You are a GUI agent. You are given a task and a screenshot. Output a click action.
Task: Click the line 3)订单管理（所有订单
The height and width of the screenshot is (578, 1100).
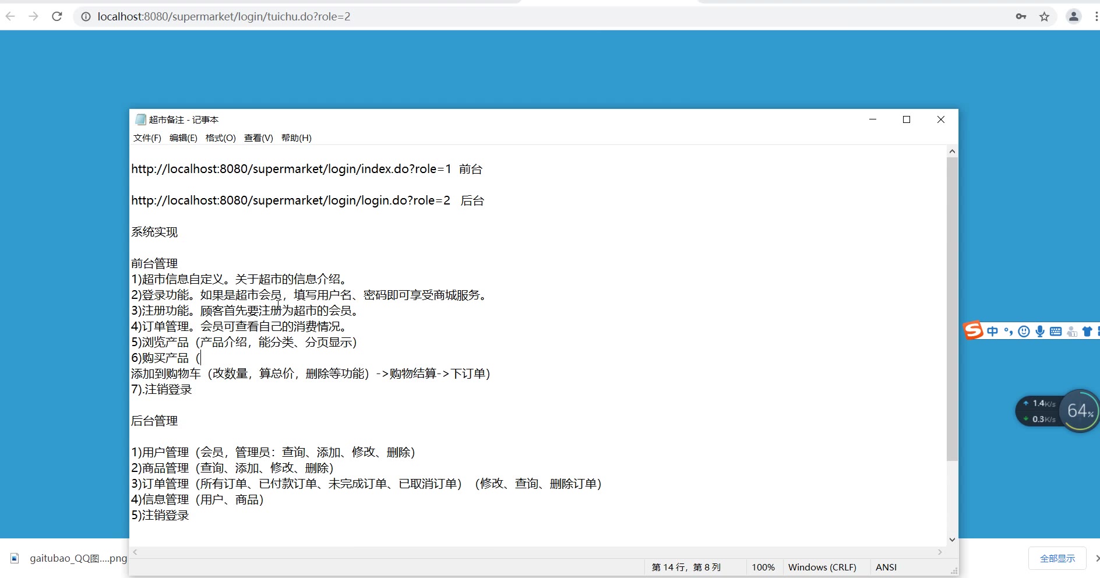[366, 484]
